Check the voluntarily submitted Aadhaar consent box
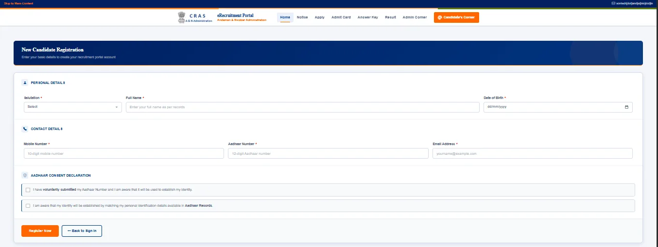 (28, 190)
